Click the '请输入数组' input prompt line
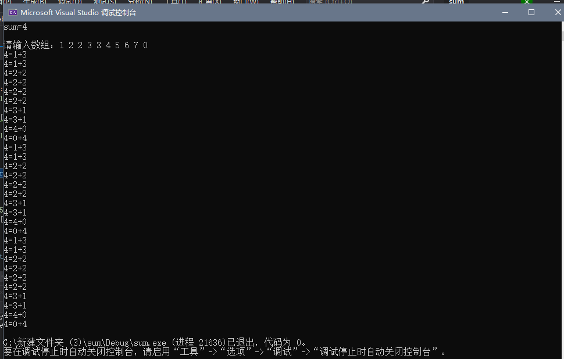Image resolution: width=564 pixels, height=359 pixels. tap(76, 45)
